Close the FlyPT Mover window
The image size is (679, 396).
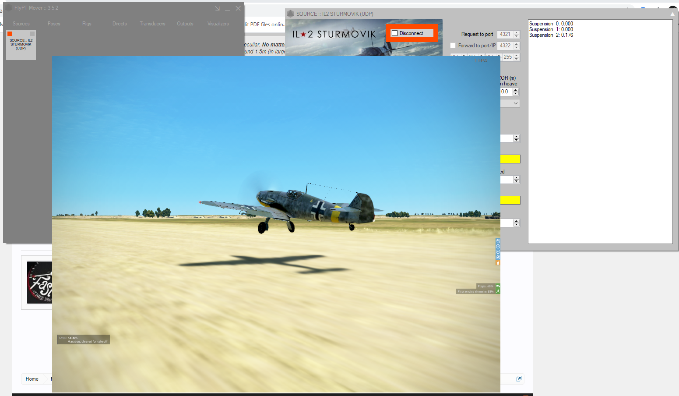click(x=238, y=8)
